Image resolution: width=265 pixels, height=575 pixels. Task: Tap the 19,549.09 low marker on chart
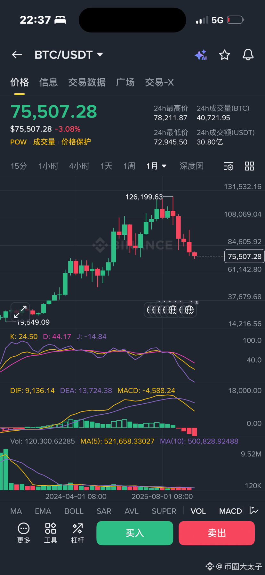[33, 322]
